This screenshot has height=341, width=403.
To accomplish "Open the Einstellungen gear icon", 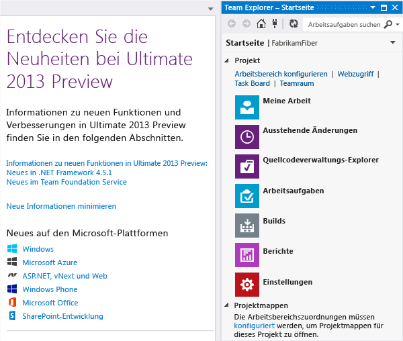I will [x=247, y=285].
